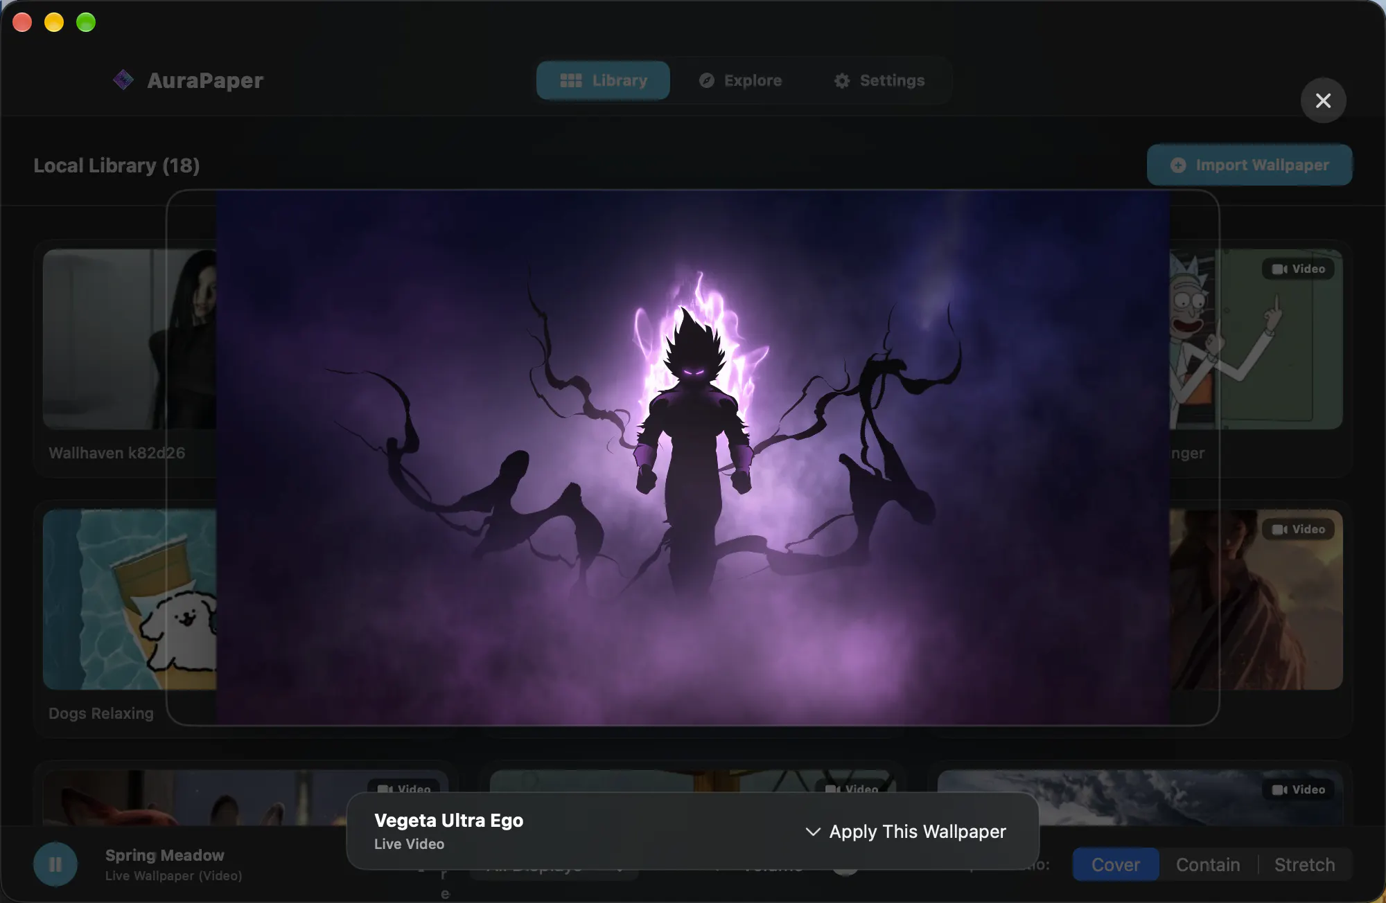
Task: Click the AuraPaper app name text
Action: 205,80
